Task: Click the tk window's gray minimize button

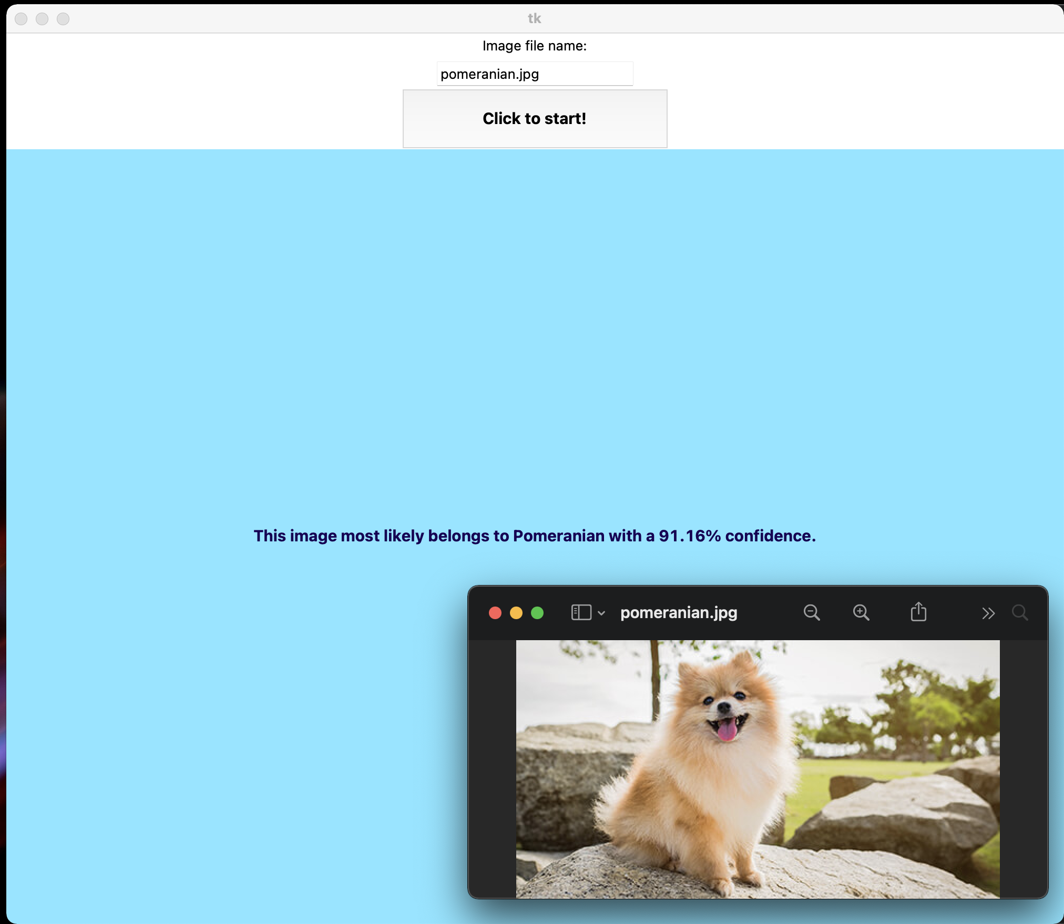Action: coord(42,19)
